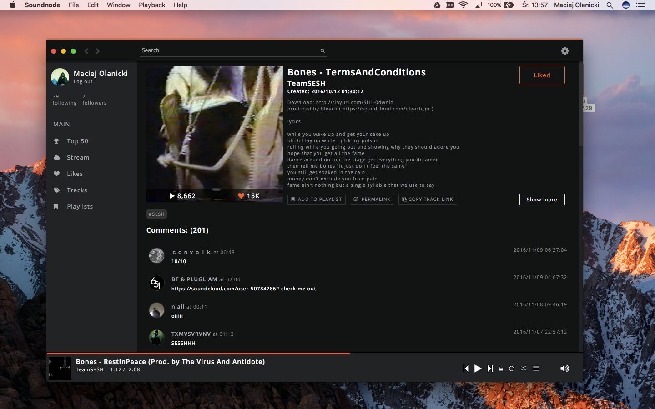
Task: Open the File menu
Action: click(74, 5)
